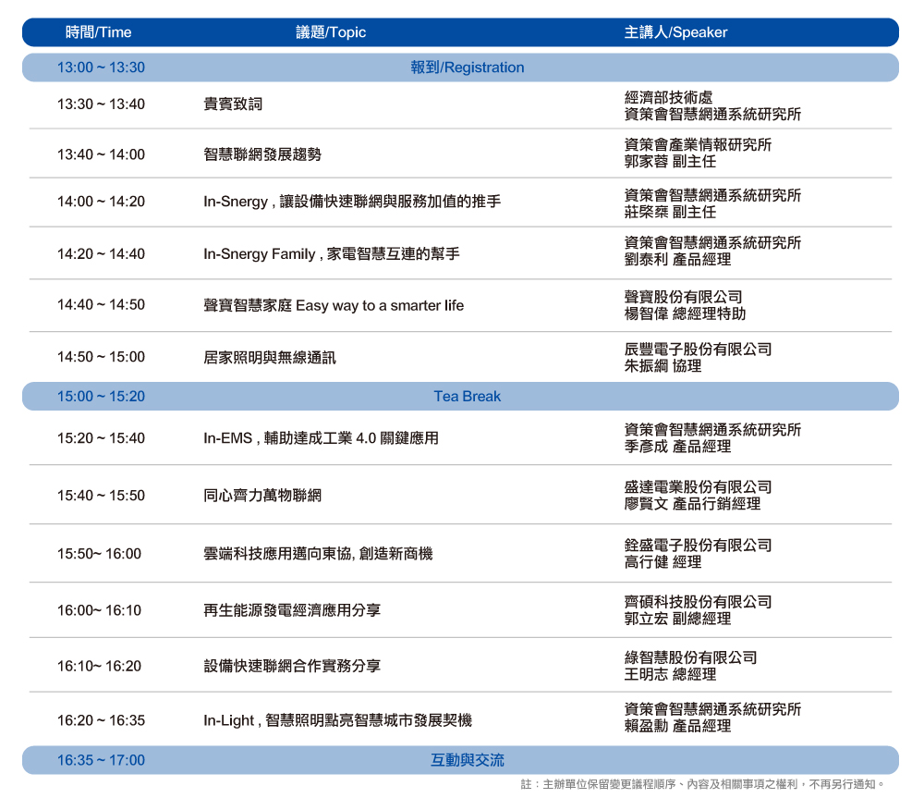Screen dimensions: 924x798
Task: Click the 智慧聯網發展趨勢 topic text
Action: [262, 154]
